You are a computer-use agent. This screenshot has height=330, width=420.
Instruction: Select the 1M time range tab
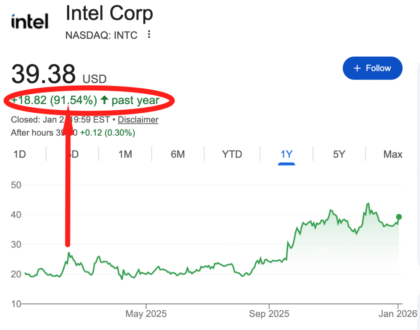click(125, 155)
